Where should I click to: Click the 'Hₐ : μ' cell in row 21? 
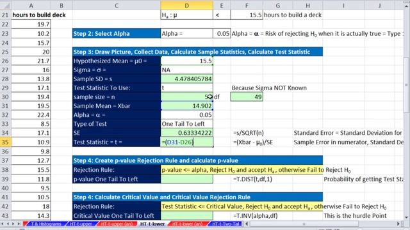[186, 15]
